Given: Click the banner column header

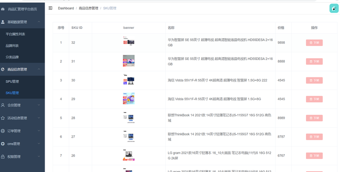Looking at the screenshot, I should pyautogui.click(x=129, y=28).
